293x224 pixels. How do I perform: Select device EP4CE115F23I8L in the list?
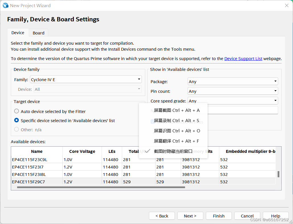pos(29,174)
